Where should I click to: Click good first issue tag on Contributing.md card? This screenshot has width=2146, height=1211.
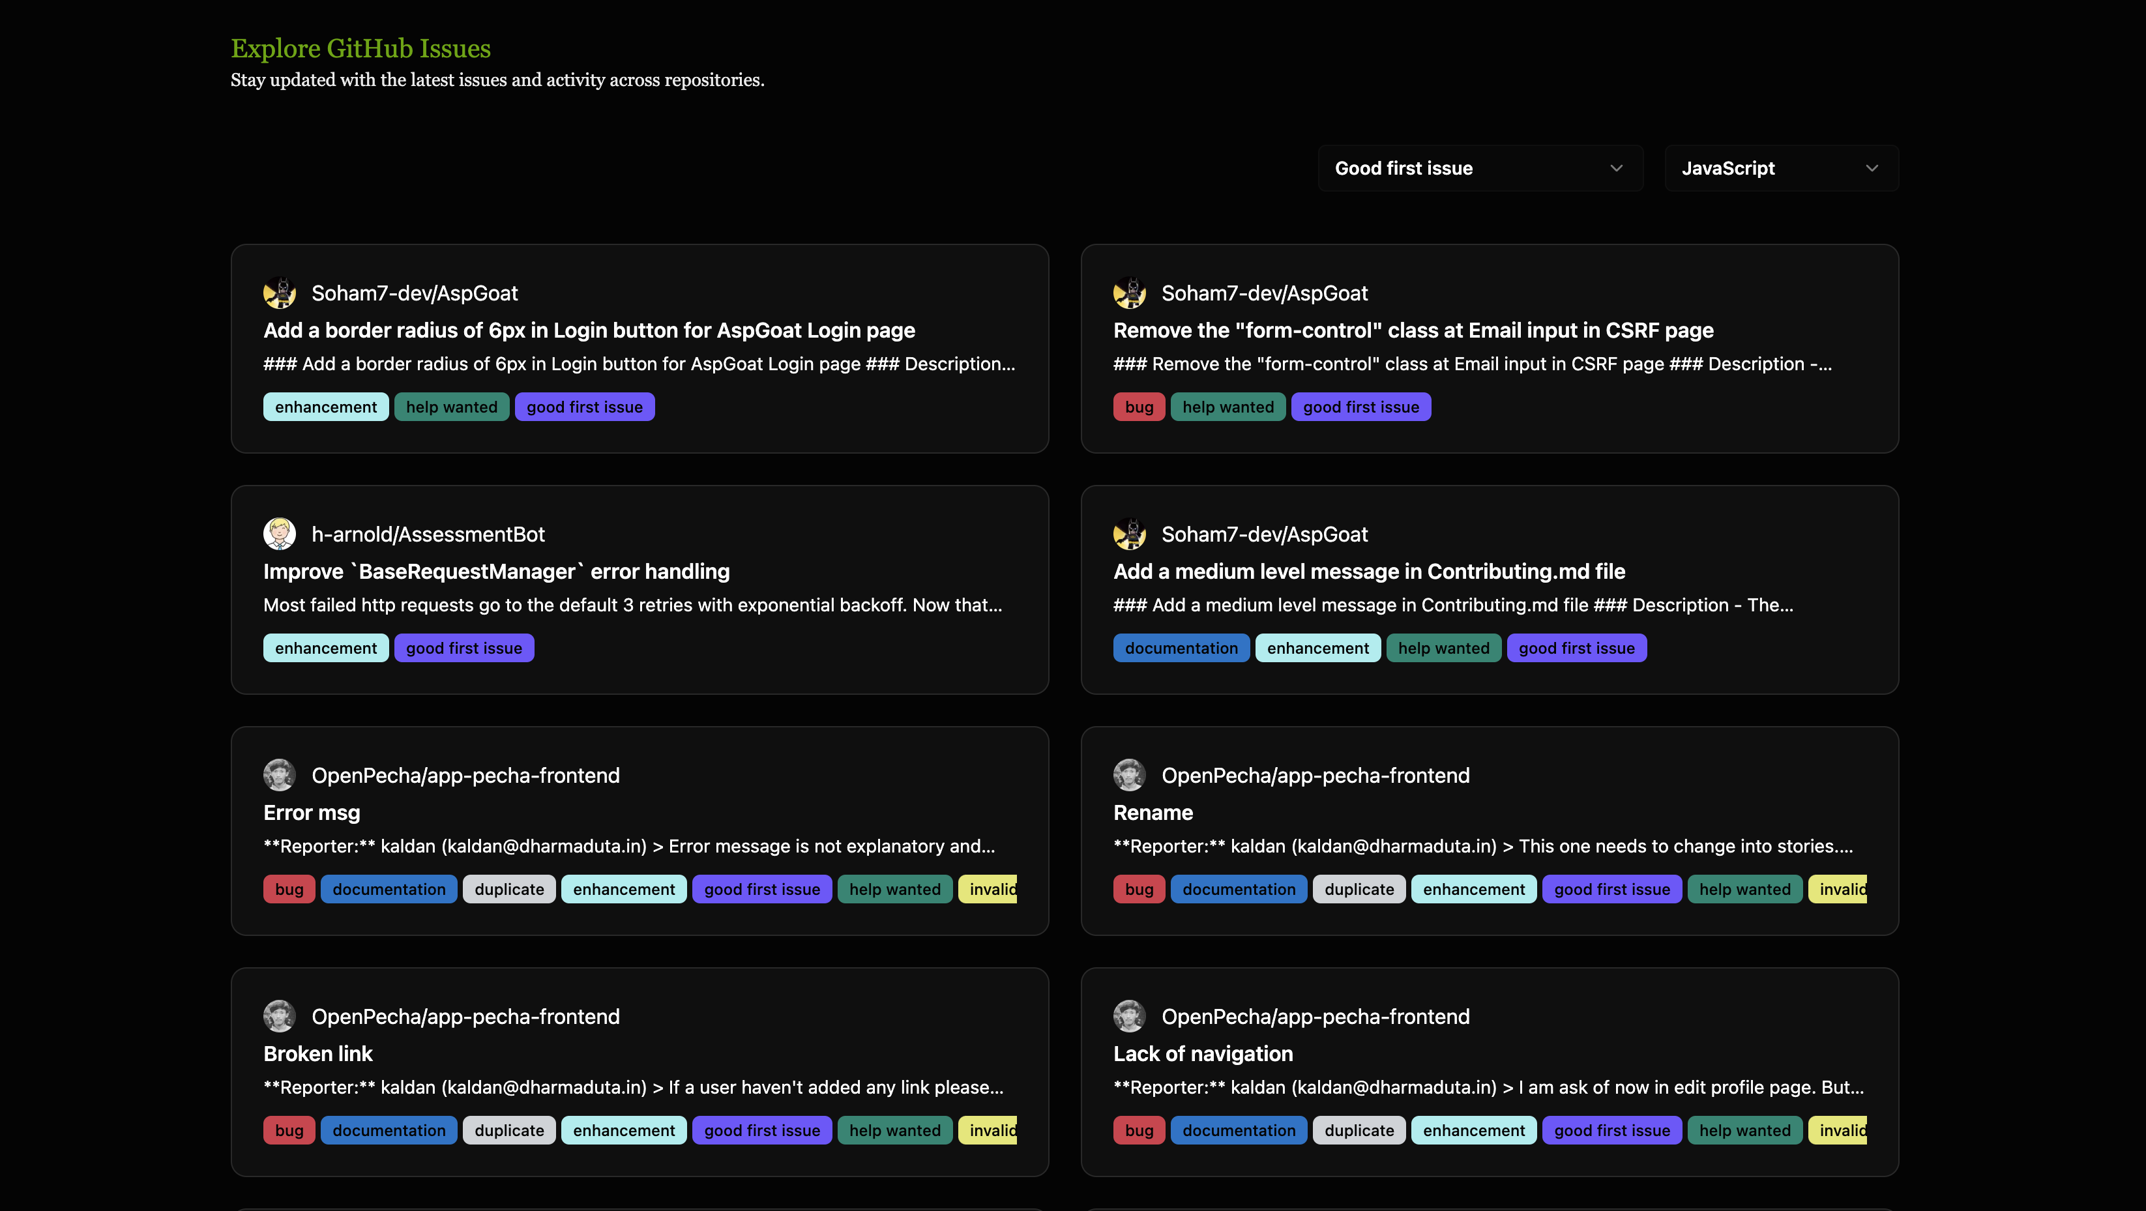click(x=1576, y=648)
